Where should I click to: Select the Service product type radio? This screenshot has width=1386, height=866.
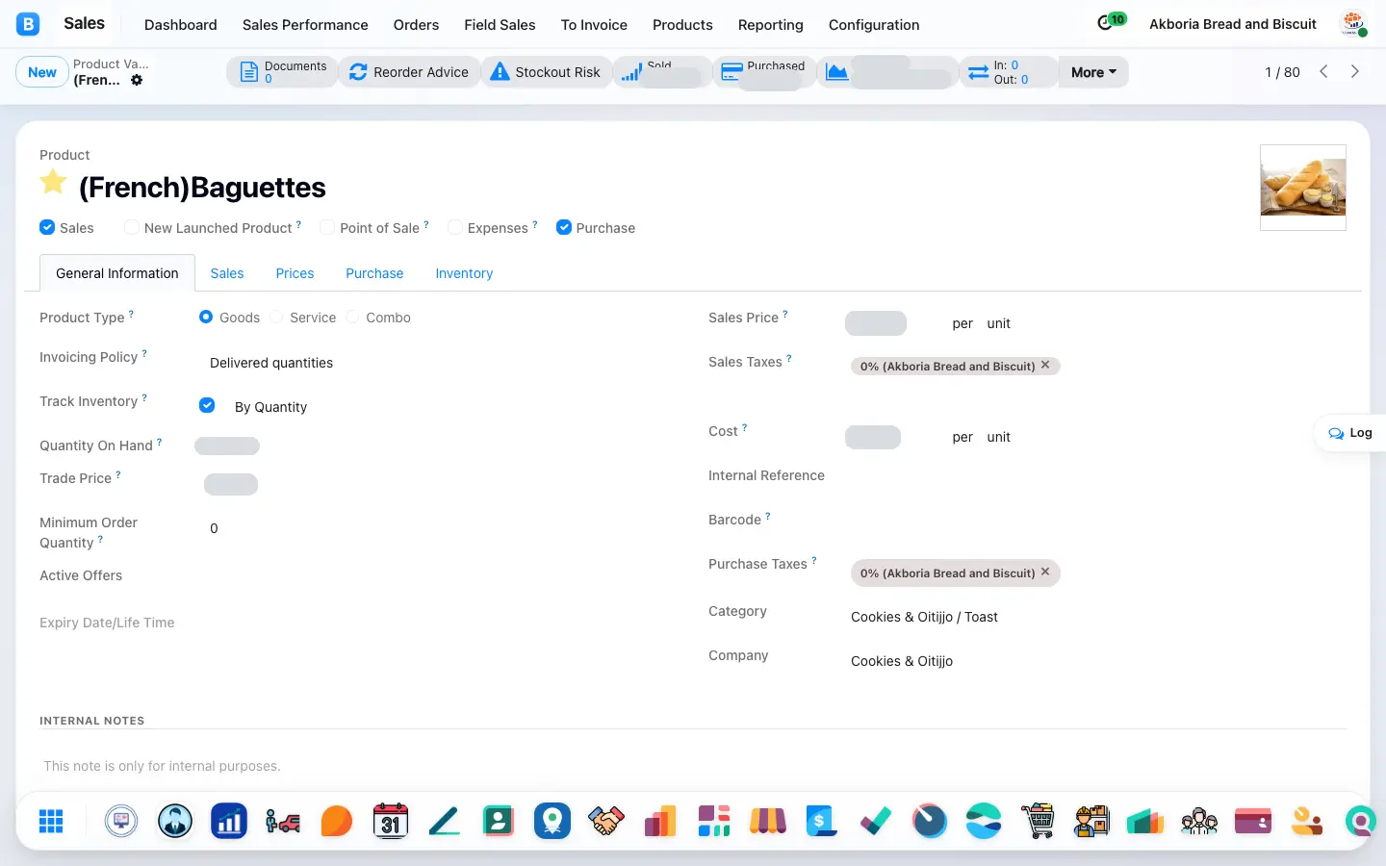(x=277, y=317)
